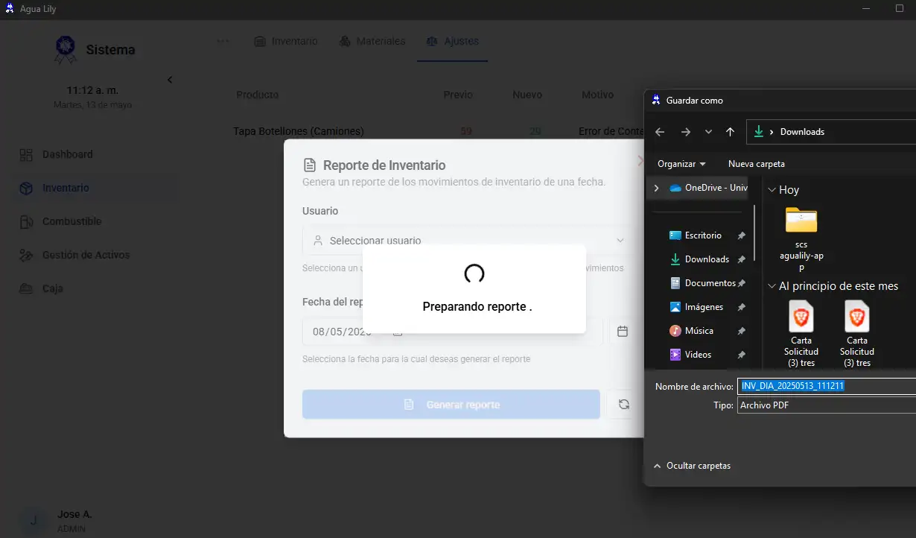Open Caja section in sidebar
This screenshot has height=538, width=916.
52,288
